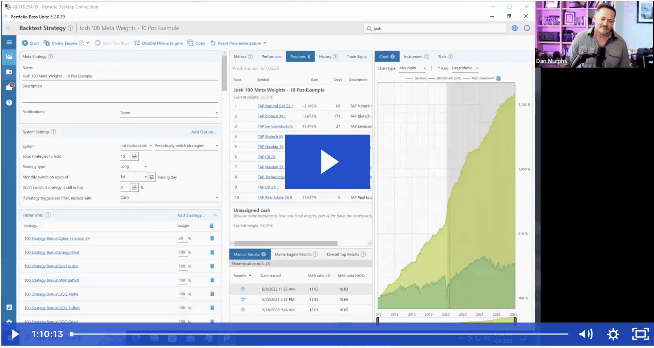The width and height of the screenshot is (654, 348).
Task: Open the help question icon in sidebar
Action: (x=9, y=103)
